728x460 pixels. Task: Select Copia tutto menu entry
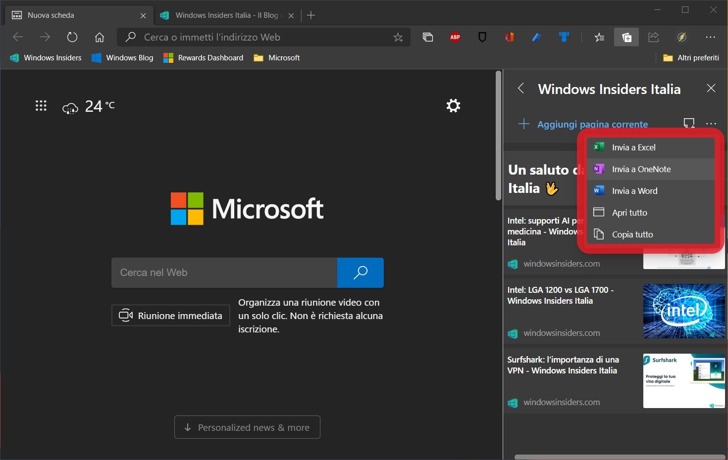[651, 234]
